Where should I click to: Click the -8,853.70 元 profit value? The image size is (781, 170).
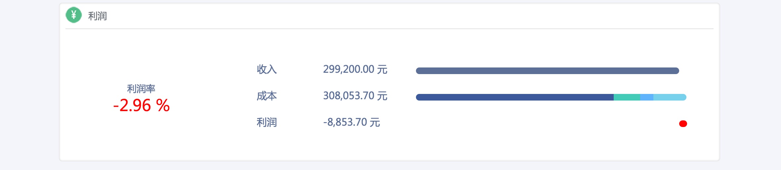coord(351,122)
